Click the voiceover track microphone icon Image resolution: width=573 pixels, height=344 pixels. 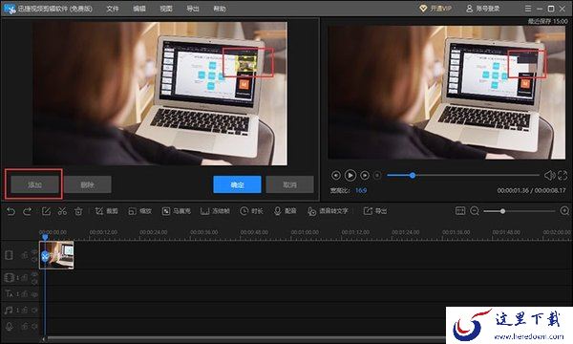point(10,326)
